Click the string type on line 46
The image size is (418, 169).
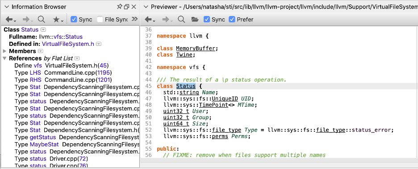[x=189, y=93]
